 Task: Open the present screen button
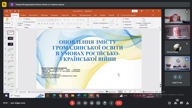[x=98, y=103]
